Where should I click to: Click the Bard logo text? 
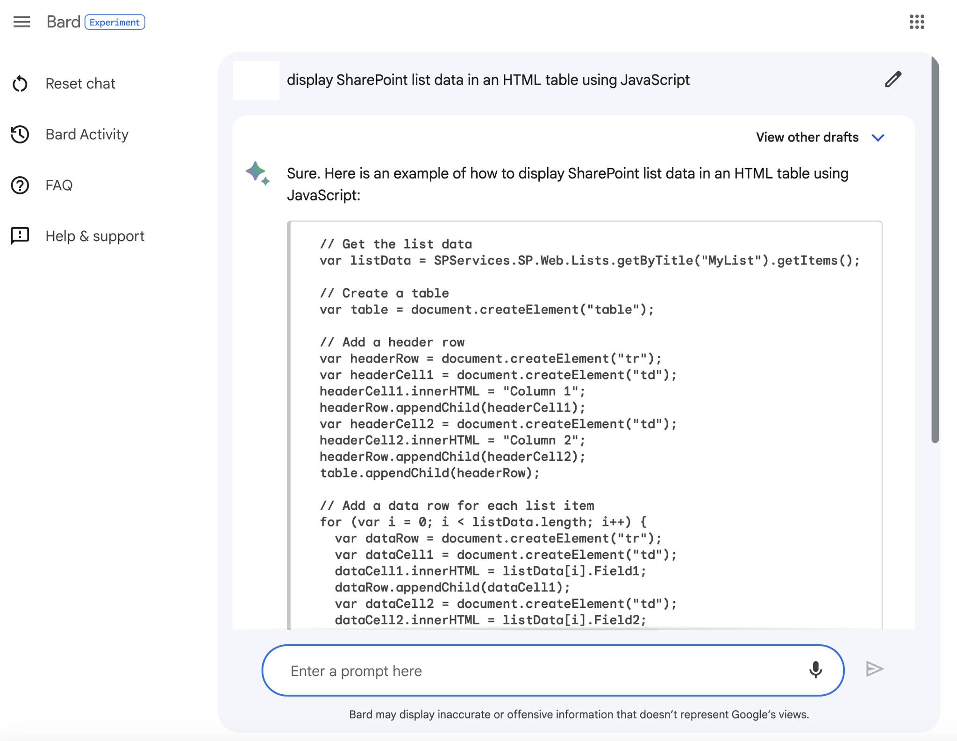[x=64, y=22]
